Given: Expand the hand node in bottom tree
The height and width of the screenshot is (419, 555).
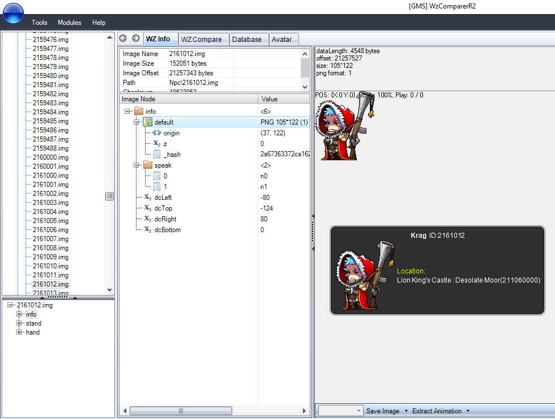Looking at the screenshot, I should [19, 332].
